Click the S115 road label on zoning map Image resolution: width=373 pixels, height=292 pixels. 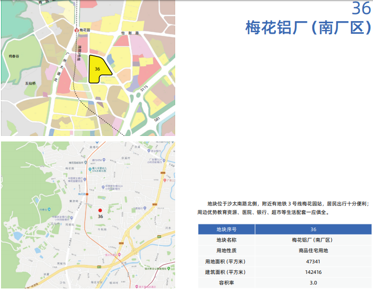[x=144, y=89]
